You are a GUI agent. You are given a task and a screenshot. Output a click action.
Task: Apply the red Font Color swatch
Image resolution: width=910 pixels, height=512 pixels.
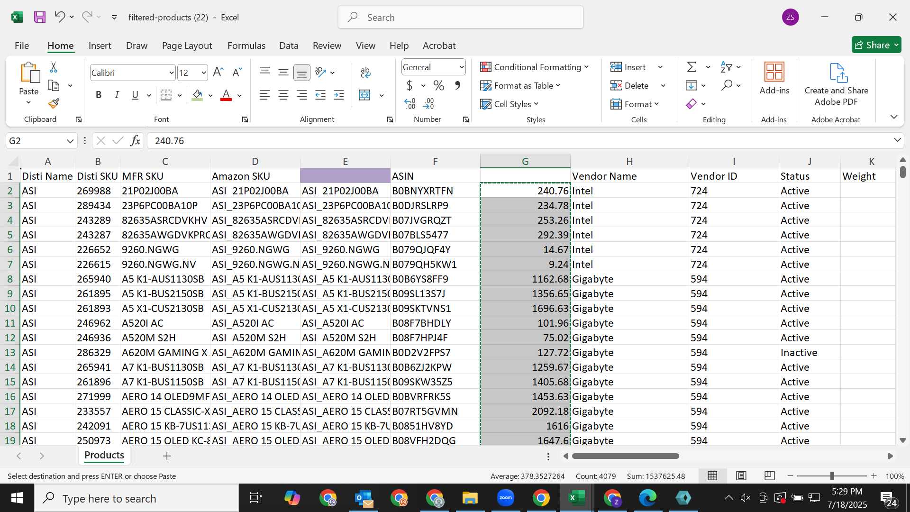pos(226,95)
